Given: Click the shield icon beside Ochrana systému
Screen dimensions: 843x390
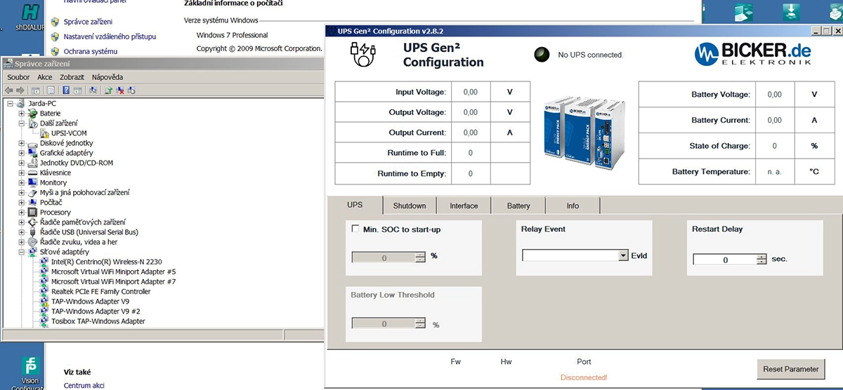Looking at the screenshot, I should point(54,51).
